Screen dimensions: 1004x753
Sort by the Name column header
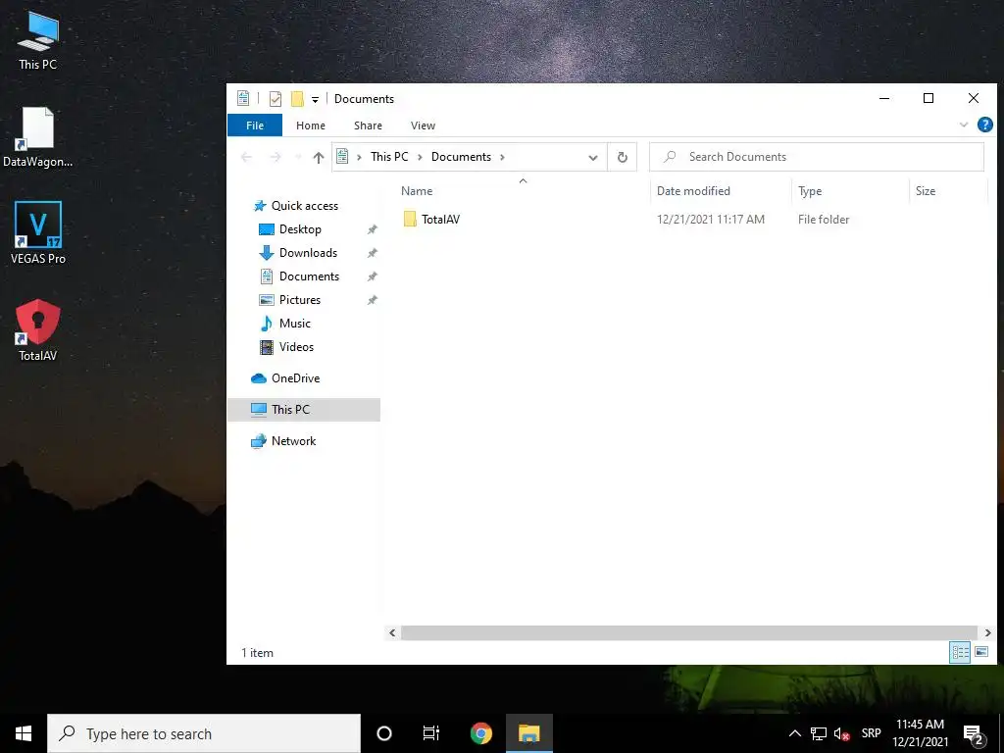pyautogui.click(x=417, y=191)
